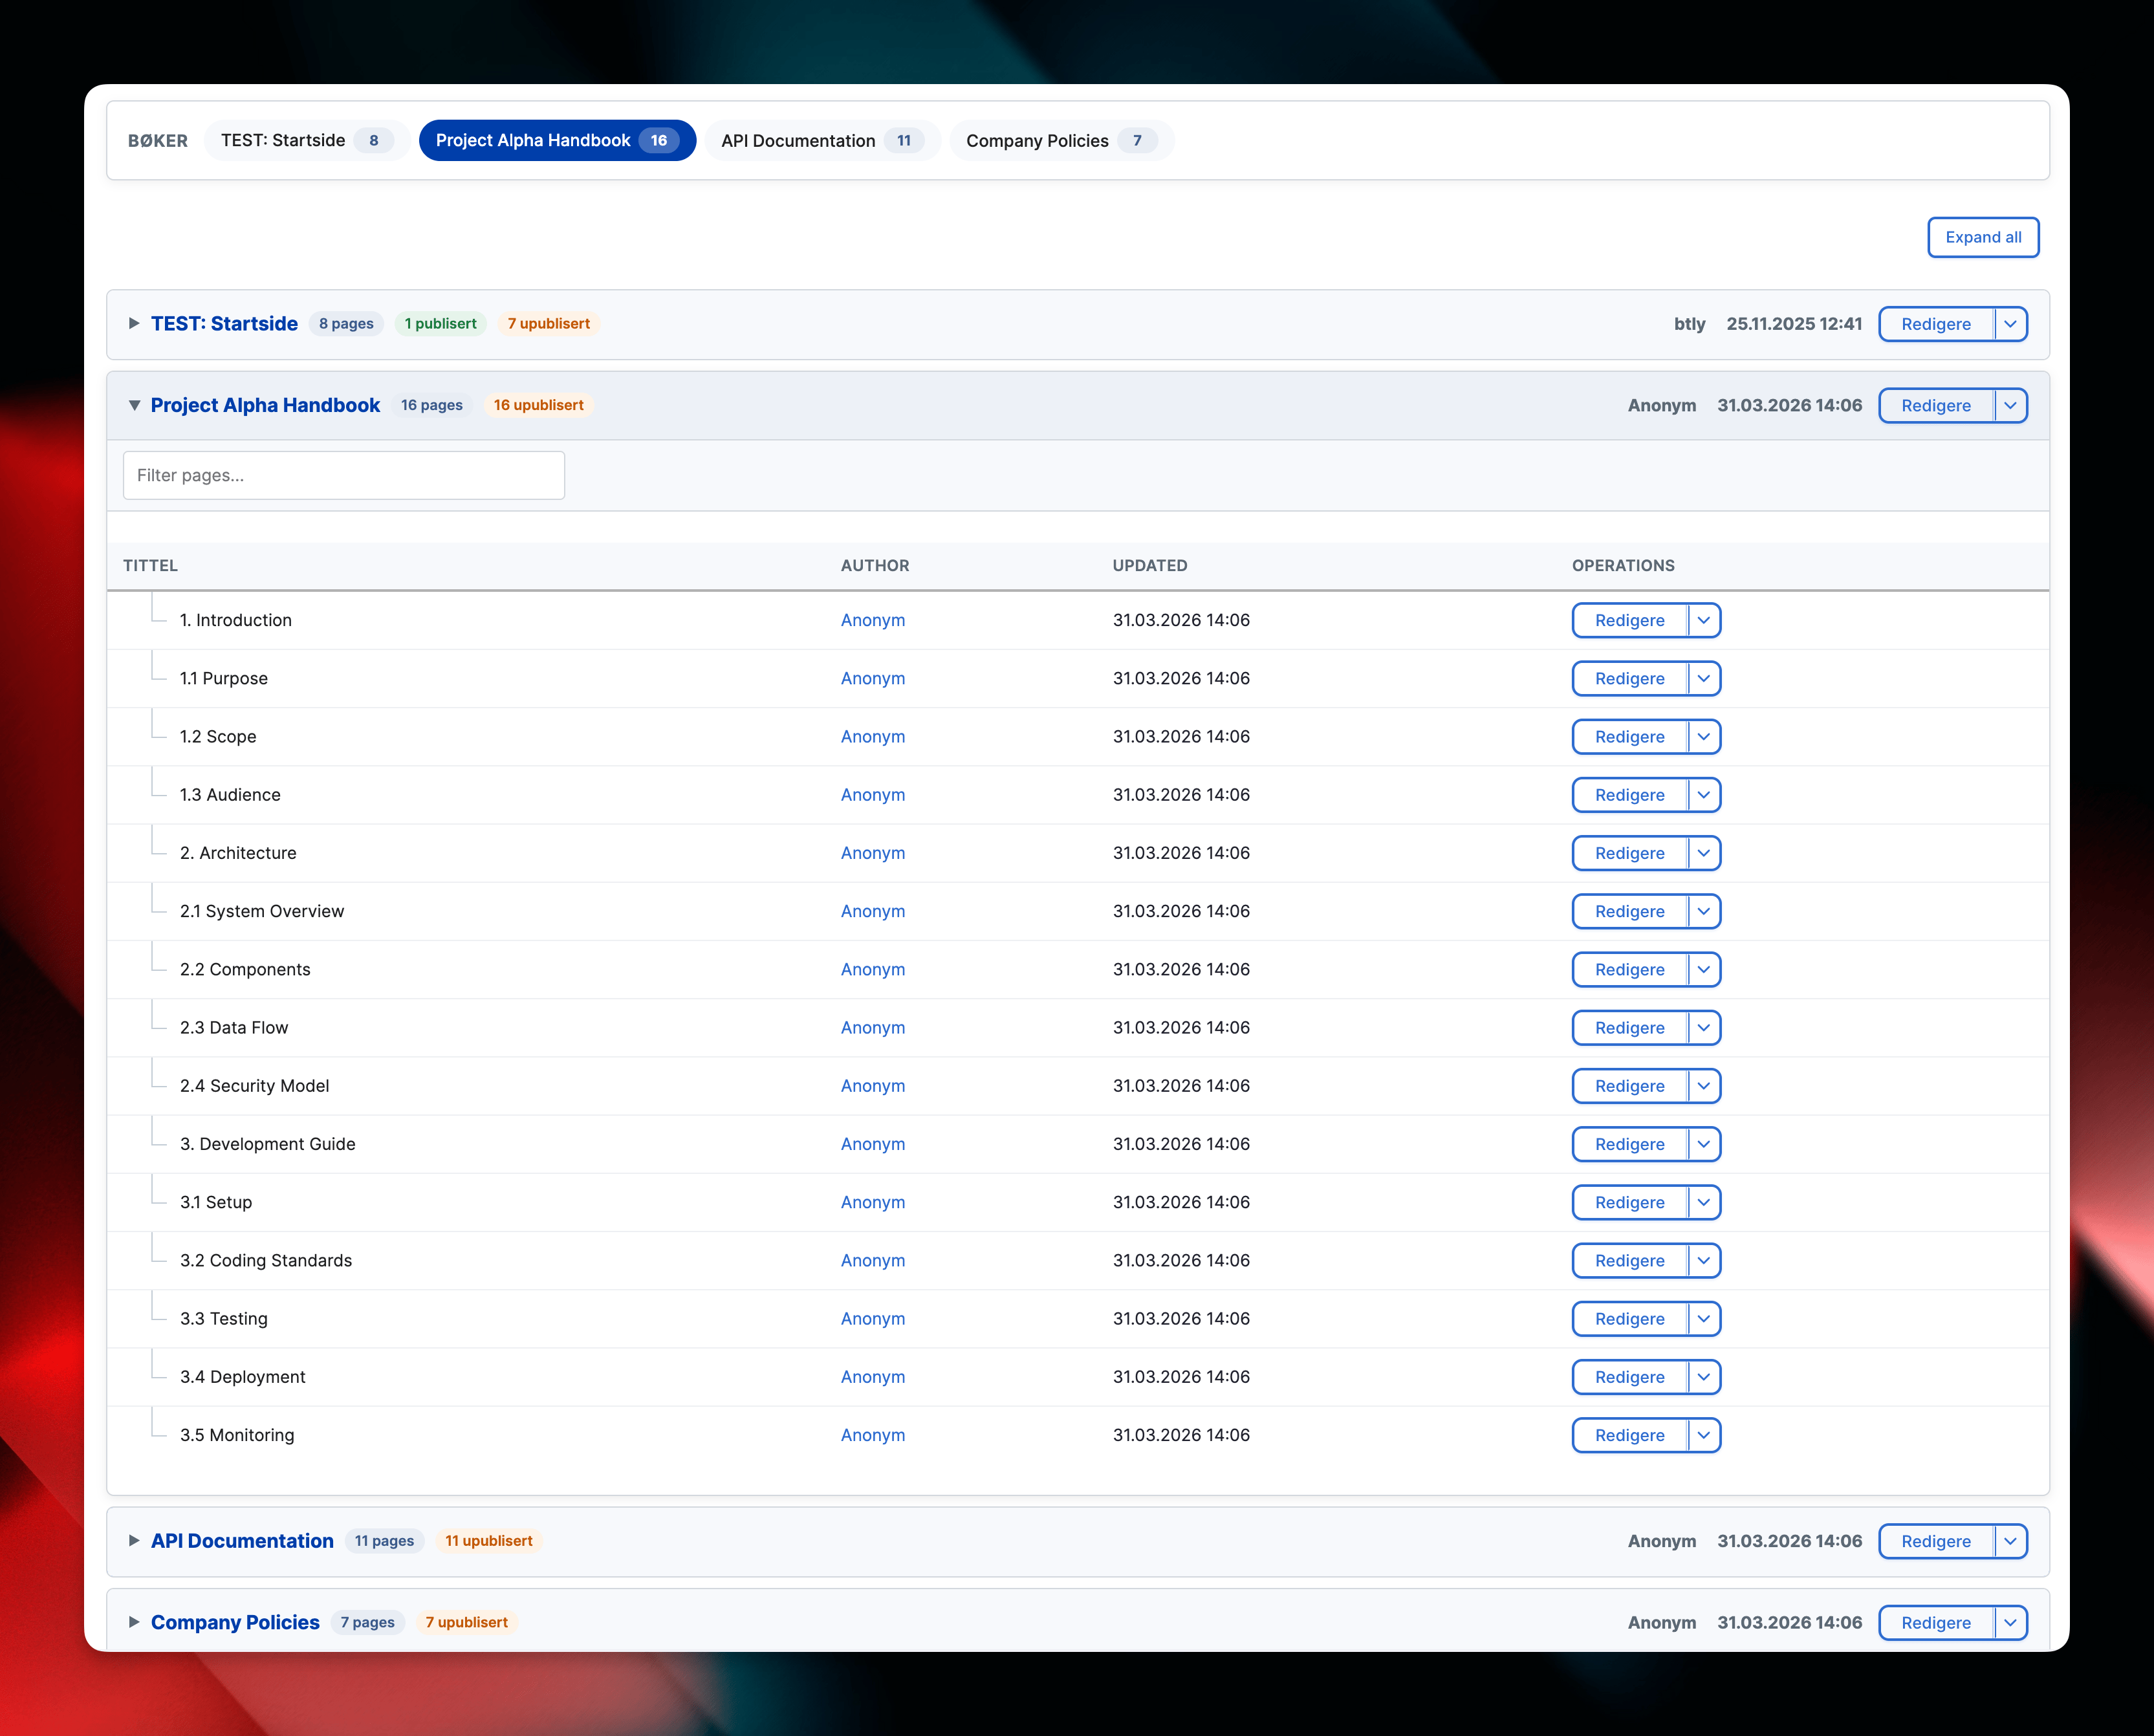Click Redigere in 3.4 Deployment row
The width and height of the screenshot is (2154, 1736).
(1629, 1377)
